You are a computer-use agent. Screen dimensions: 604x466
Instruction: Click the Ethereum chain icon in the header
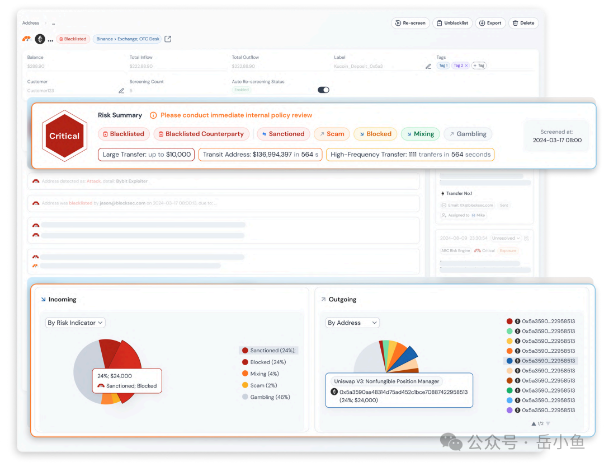[x=40, y=39]
